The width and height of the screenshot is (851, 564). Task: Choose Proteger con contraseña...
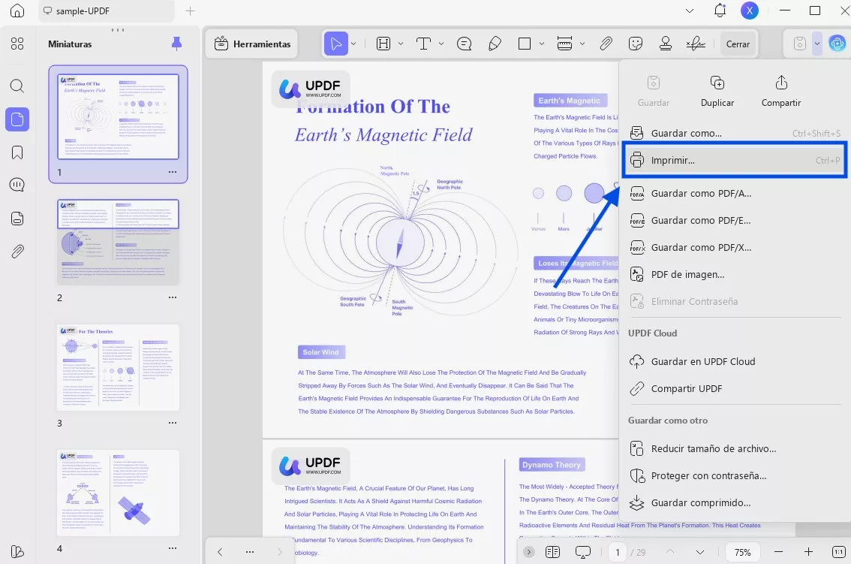(735, 475)
